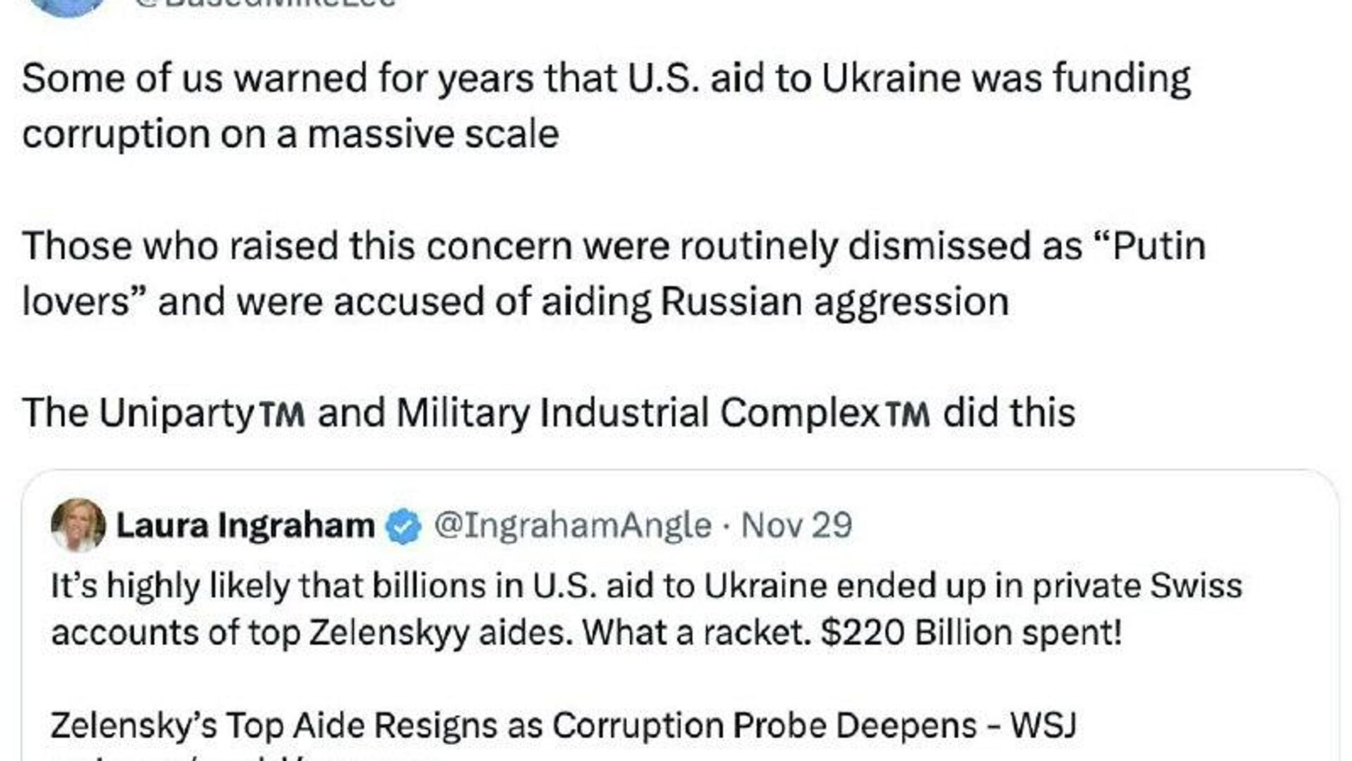
Task: Click the words 'corruption on a massive scale'
Action: [x=290, y=134]
